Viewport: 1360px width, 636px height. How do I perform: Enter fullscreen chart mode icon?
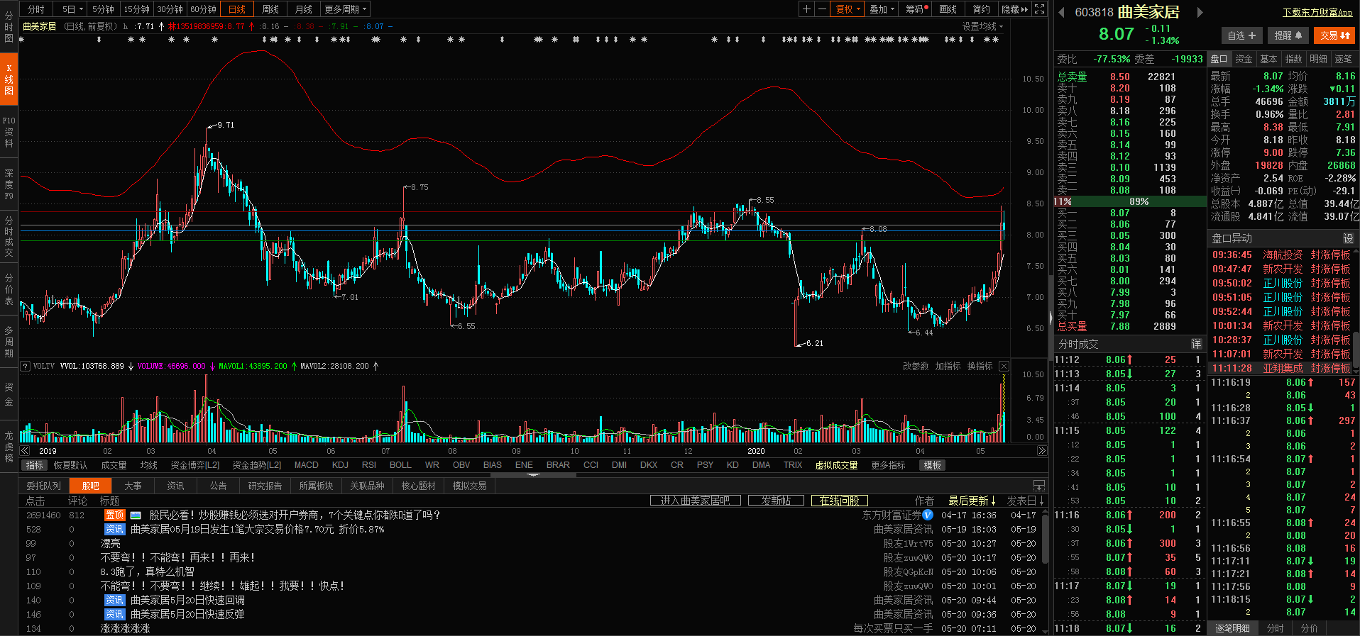(x=1040, y=9)
